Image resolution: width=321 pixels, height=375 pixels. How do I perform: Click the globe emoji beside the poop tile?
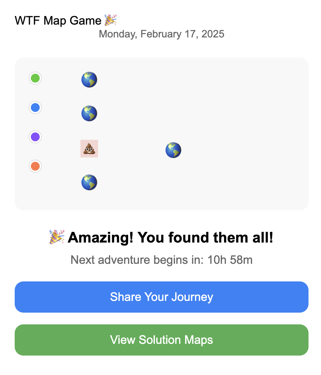click(173, 150)
